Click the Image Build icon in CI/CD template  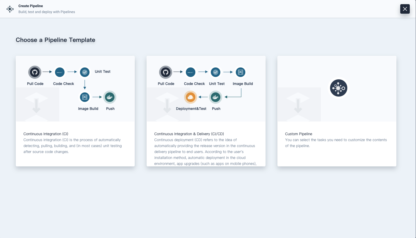[x=240, y=72]
